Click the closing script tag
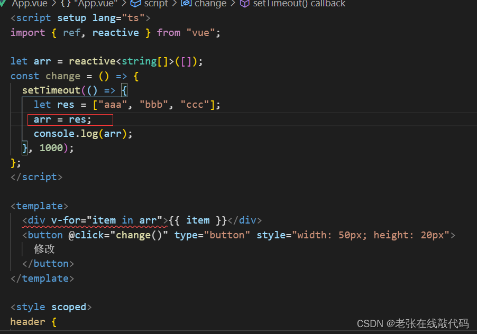The width and height of the screenshot is (477, 334). 36,177
